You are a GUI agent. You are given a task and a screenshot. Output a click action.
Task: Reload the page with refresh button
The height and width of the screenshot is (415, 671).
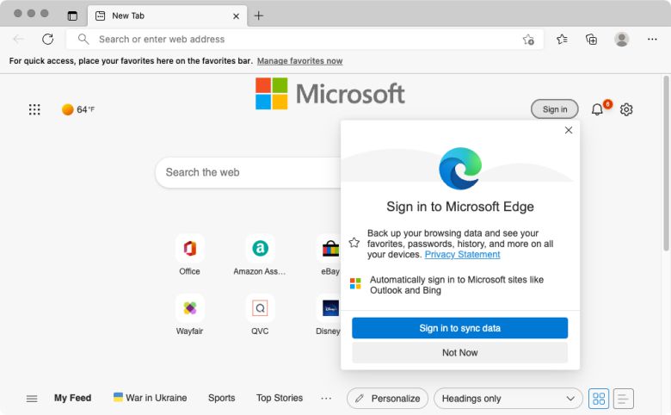(48, 39)
